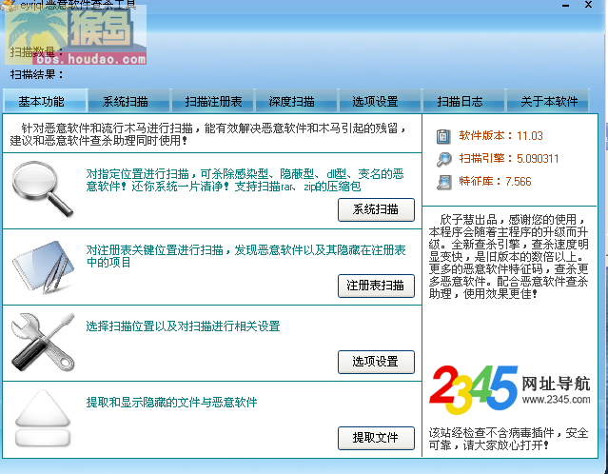This screenshot has width=608, height=474.
Task: Open the 选项设置 tab
Action: click(x=381, y=101)
